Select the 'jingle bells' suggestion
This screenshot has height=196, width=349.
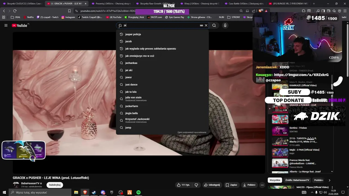[x=162, y=113]
